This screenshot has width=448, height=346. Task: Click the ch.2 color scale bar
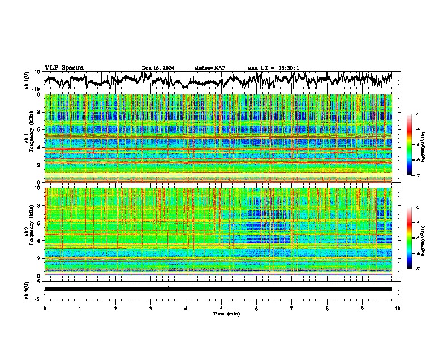click(x=409, y=238)
